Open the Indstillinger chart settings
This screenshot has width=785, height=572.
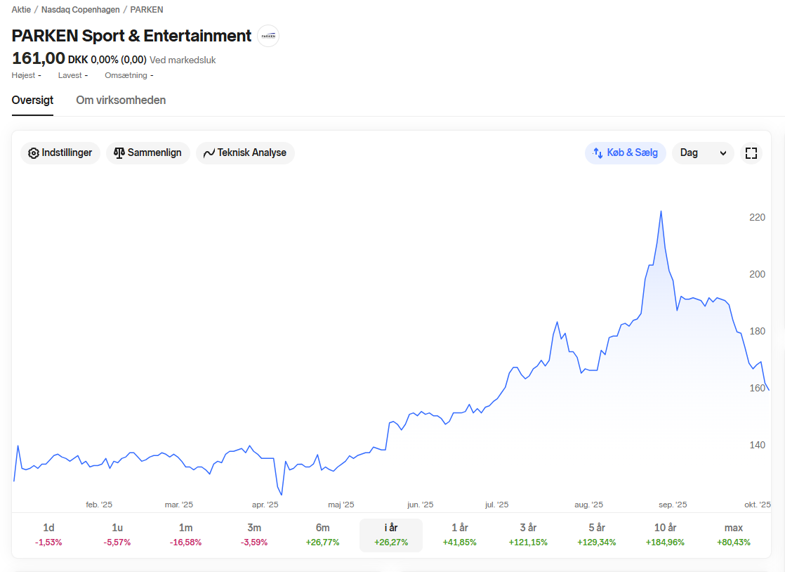60,152
